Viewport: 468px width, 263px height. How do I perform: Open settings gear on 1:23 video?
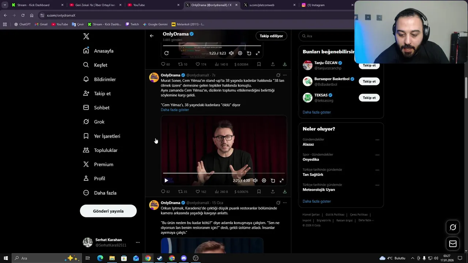(x=240, y=53)
